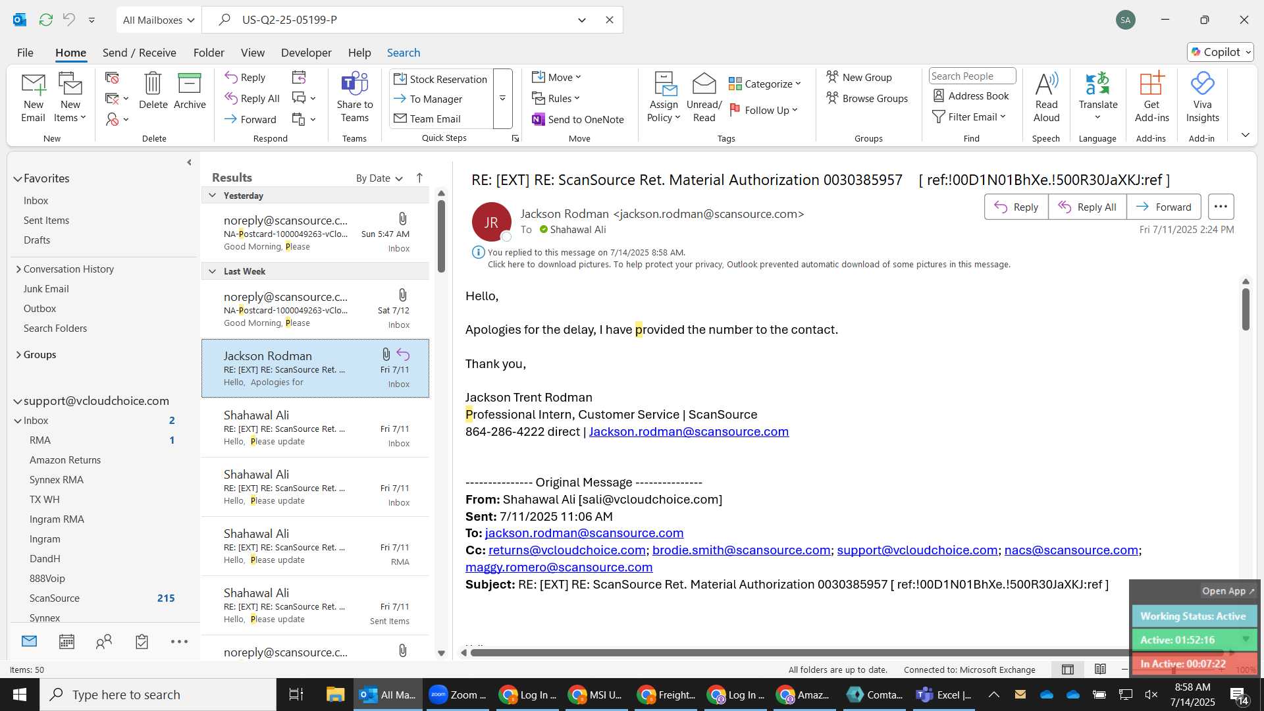Open the Developer tab
The width and height of the screenshot is (1264, 711).
(306, 53)
